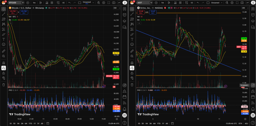Select text tool in BTCUSD window
Viewport: 256px width, 126px height.
4,39
